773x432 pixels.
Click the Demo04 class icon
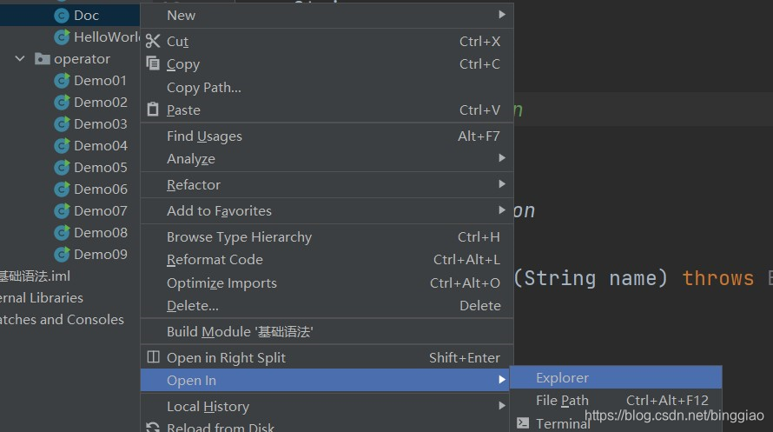click(x=62, y=146)
